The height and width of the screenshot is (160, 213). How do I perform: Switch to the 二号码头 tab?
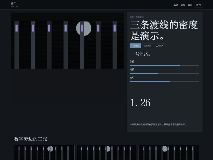coord(148,46)
